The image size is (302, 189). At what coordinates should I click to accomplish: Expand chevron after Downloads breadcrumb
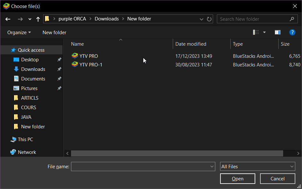point(123,19)
